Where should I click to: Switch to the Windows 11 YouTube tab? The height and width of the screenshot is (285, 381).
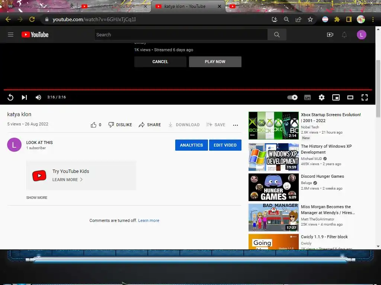(x=114, y=6)
